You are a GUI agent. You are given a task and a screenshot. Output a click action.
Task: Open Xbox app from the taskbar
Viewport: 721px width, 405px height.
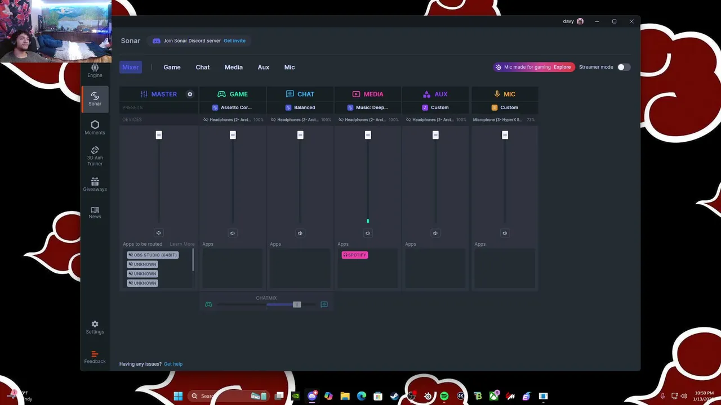tap(494, 396)
